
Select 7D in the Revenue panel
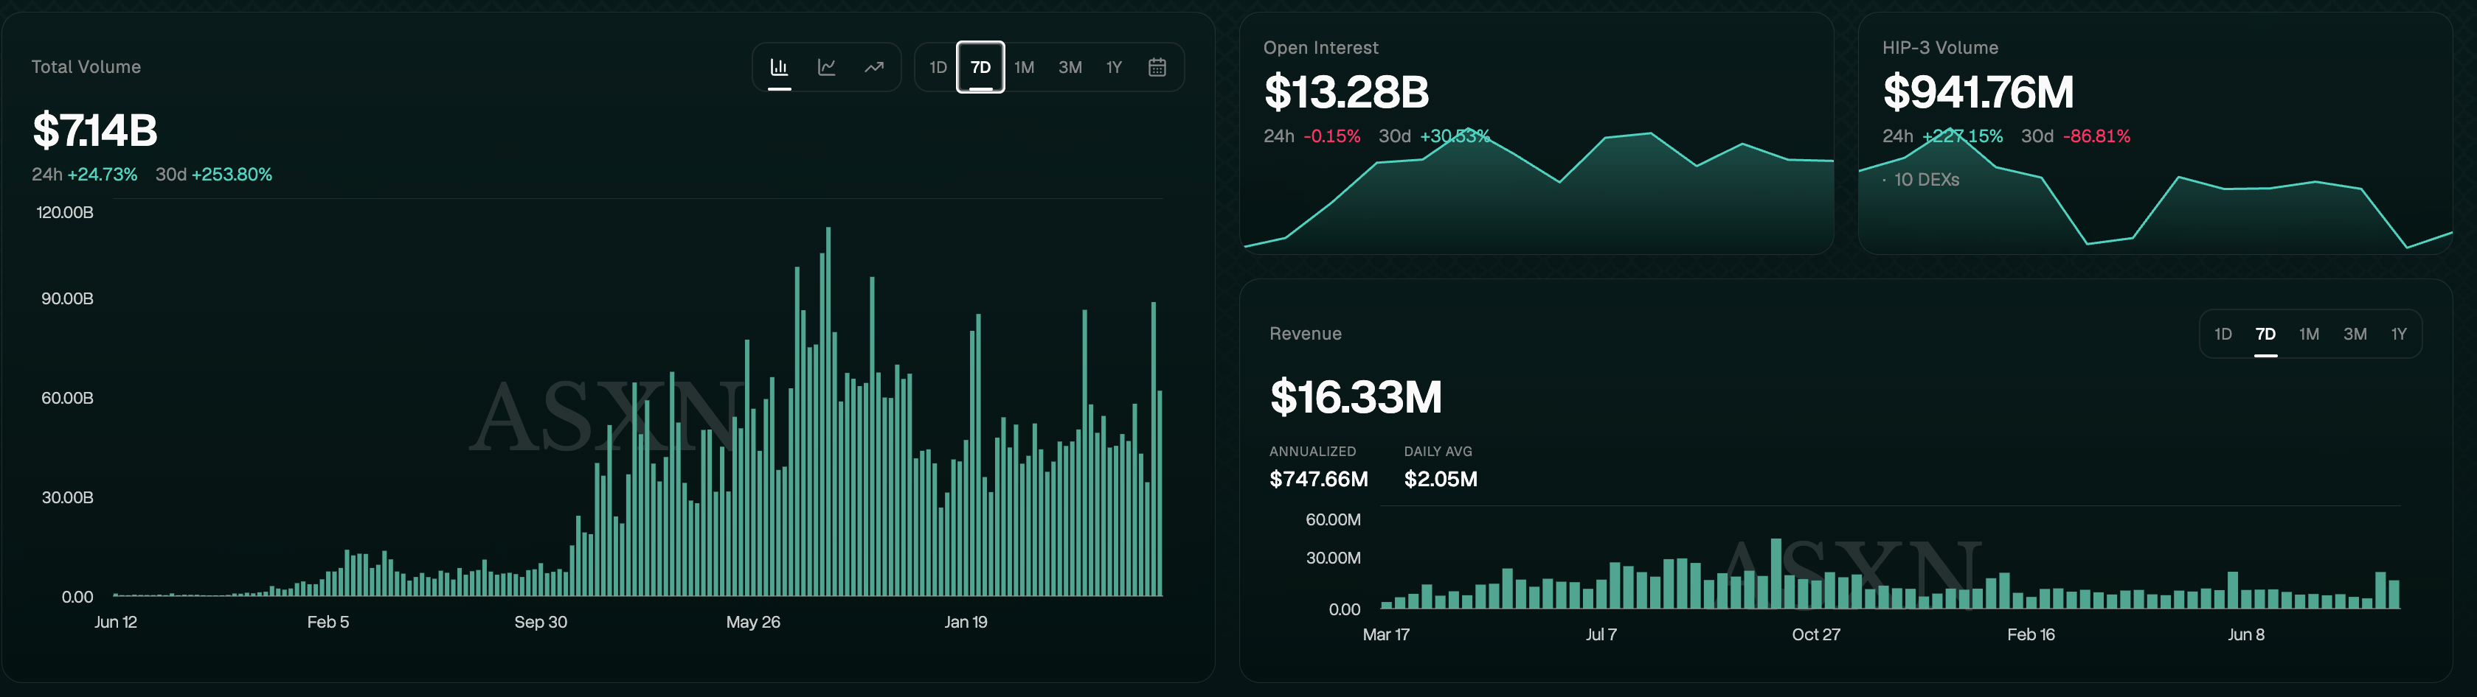click(x=2265, y=334)
